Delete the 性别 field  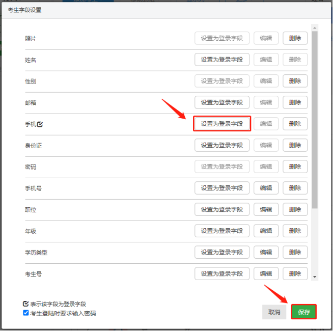point(295,81)
